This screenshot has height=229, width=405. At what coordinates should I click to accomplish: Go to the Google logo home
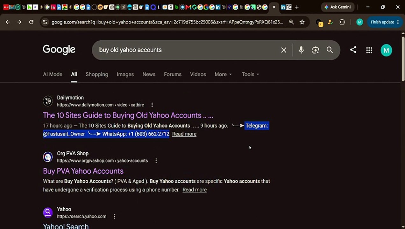coord(59,50)
